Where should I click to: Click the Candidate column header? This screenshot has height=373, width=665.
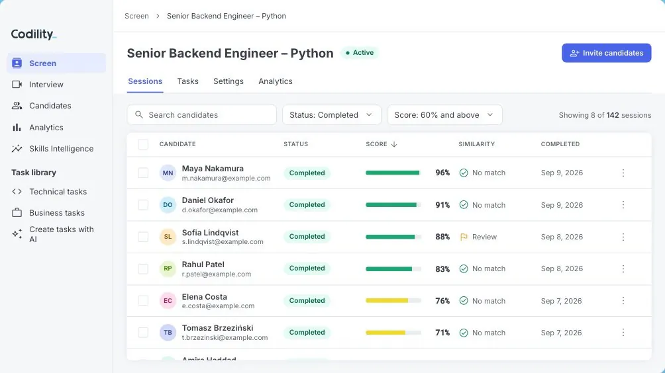(x=178, y=144)
